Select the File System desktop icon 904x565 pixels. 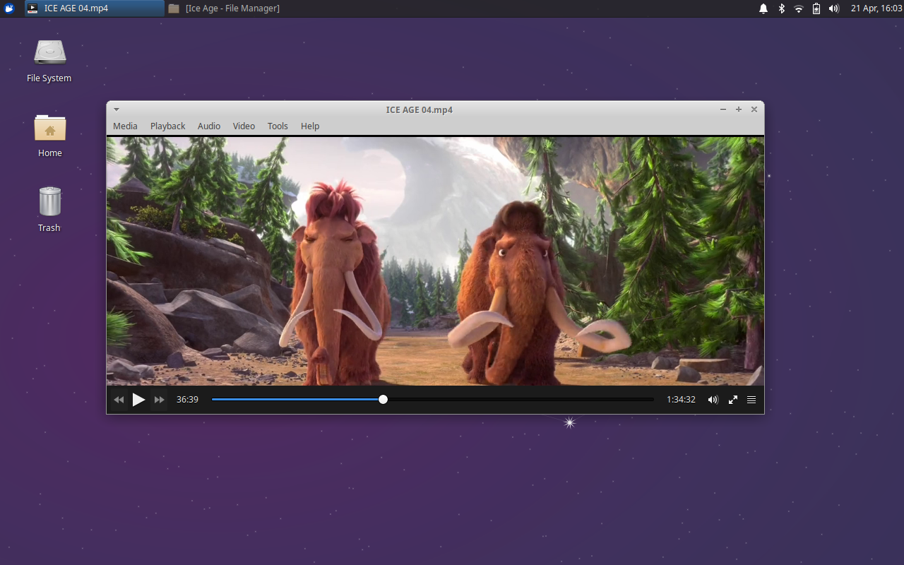(x=49, y=61)
